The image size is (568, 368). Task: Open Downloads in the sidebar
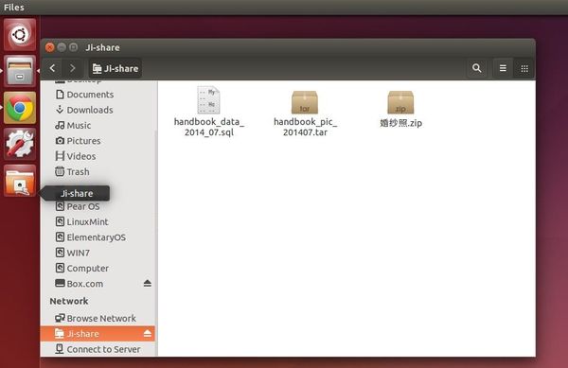[x=98, y=110]
